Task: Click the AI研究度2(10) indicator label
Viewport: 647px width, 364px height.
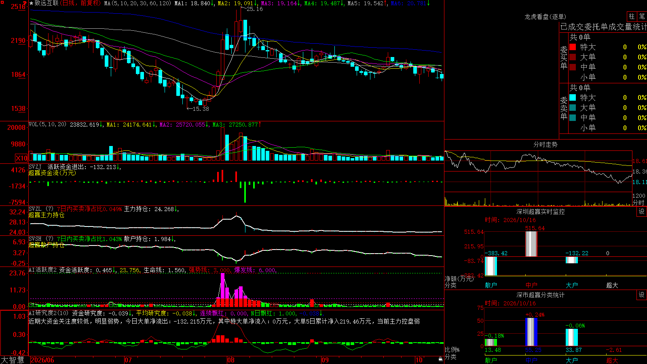Action: pos(49,313)
